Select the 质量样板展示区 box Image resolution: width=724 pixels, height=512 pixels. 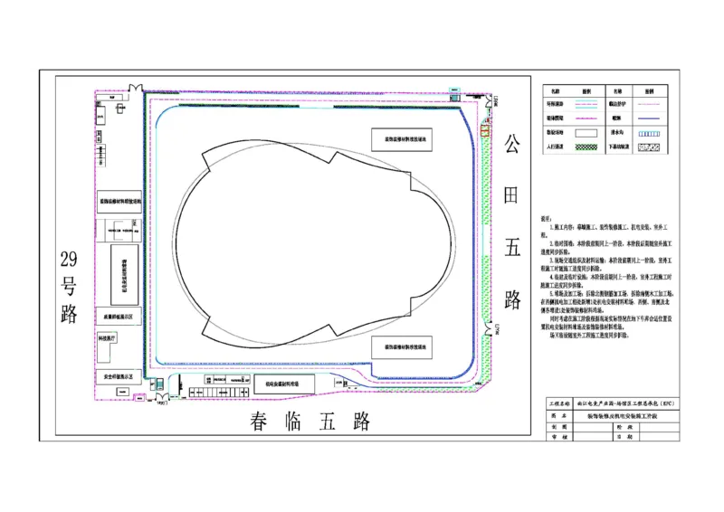(119, 317)
